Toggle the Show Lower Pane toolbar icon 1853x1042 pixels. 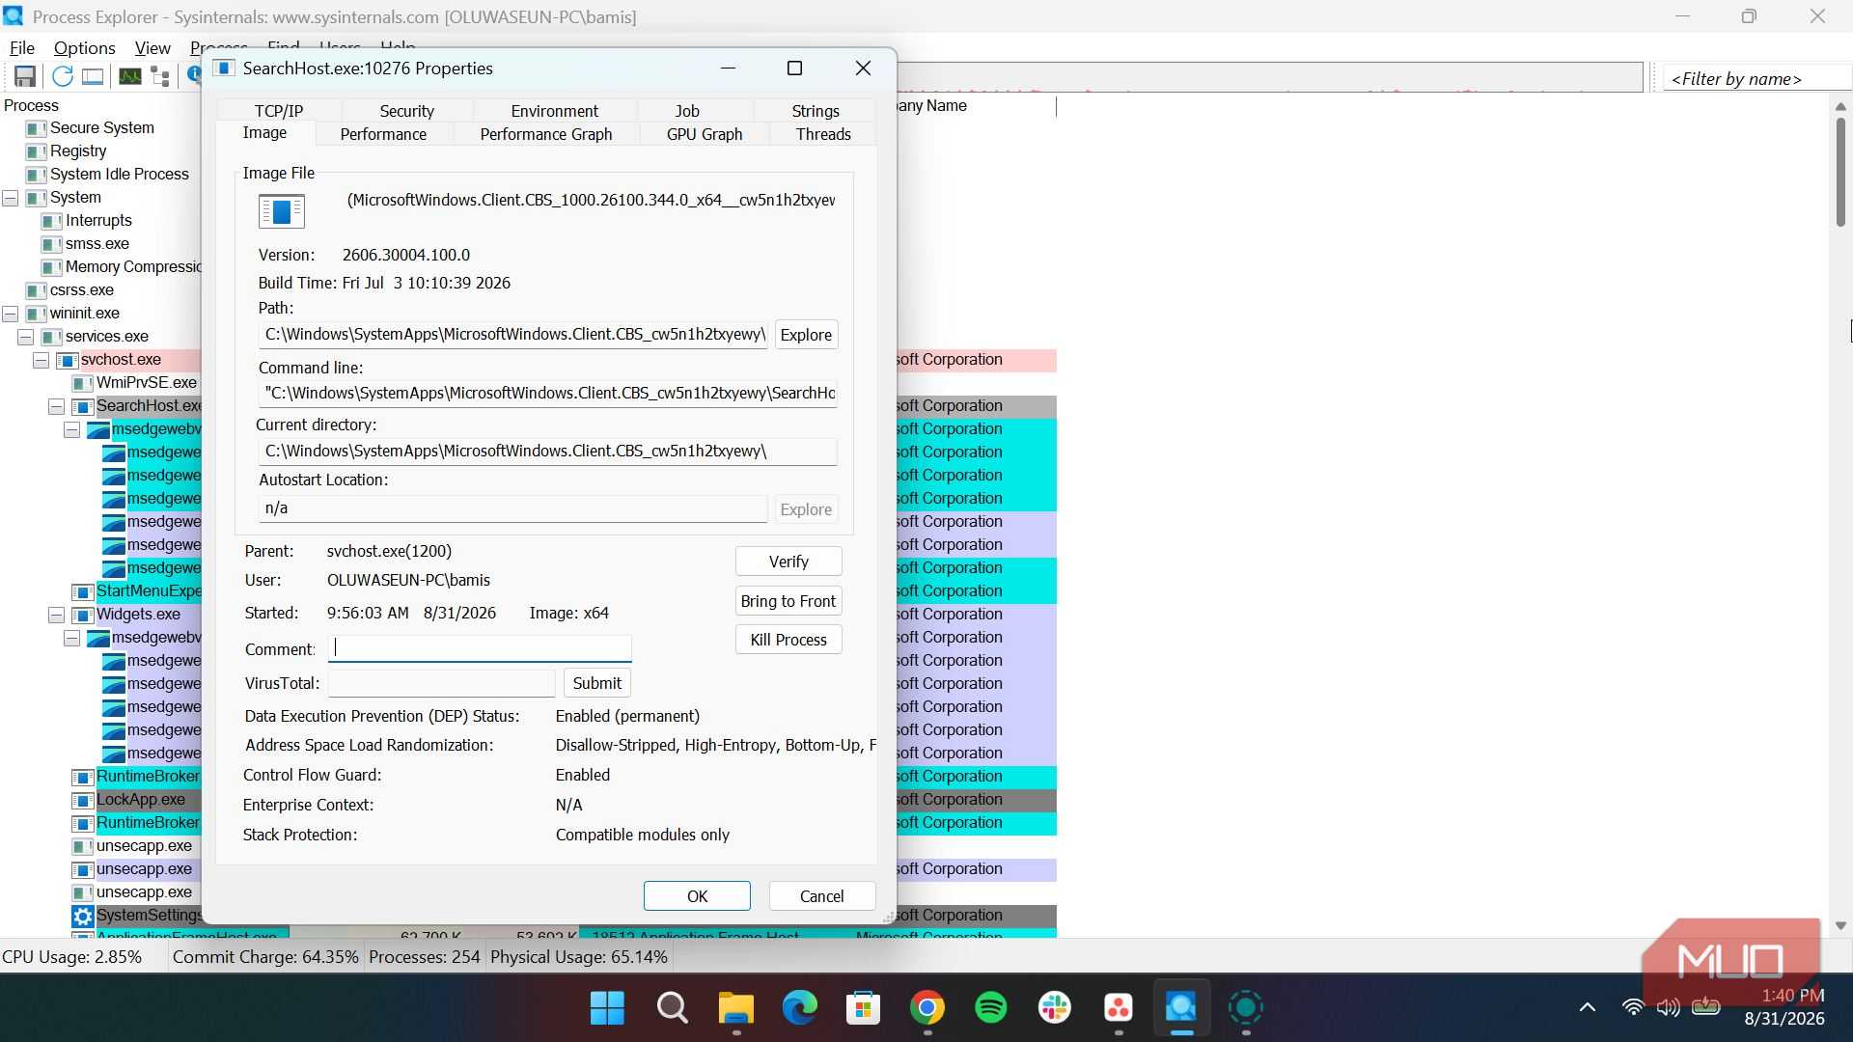(x=93, y=76)
